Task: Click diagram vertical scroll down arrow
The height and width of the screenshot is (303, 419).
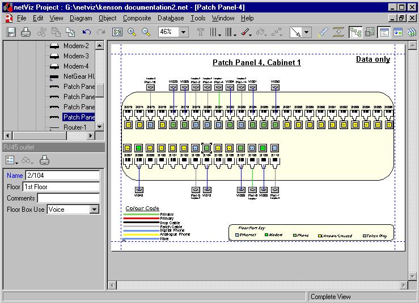Action: 412,276
